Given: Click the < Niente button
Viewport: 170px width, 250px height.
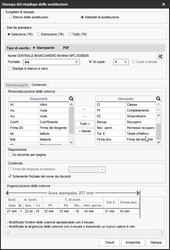Looking at the screenshot, I should point(85,131).
